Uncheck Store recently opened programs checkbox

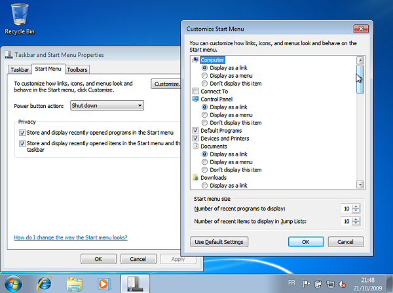(22, 132)
